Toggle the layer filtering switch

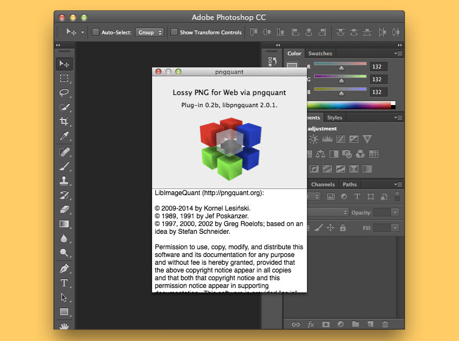[397, 197]
